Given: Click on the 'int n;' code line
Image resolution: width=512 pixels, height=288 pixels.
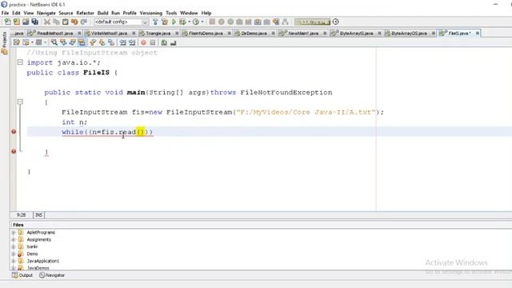Looking at the screenshot, I should tap(74, 122).
